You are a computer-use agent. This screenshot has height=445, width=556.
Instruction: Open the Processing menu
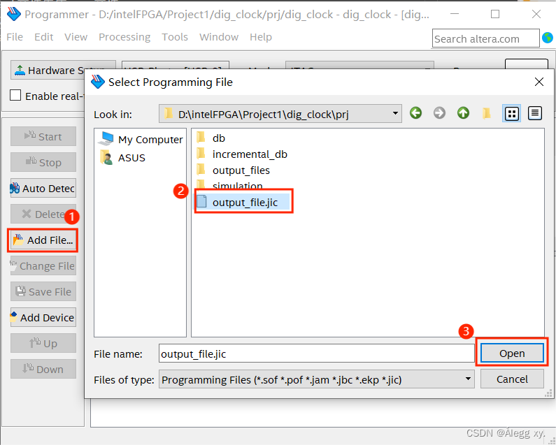click(124, 37)
